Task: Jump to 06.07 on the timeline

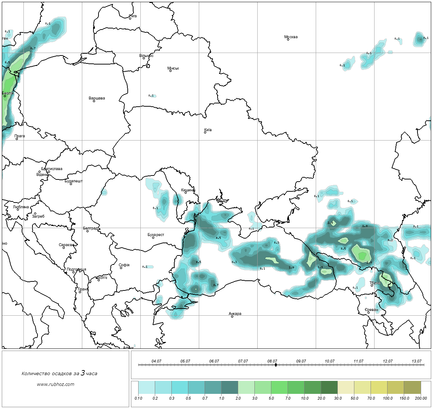Action: point(214,365)
